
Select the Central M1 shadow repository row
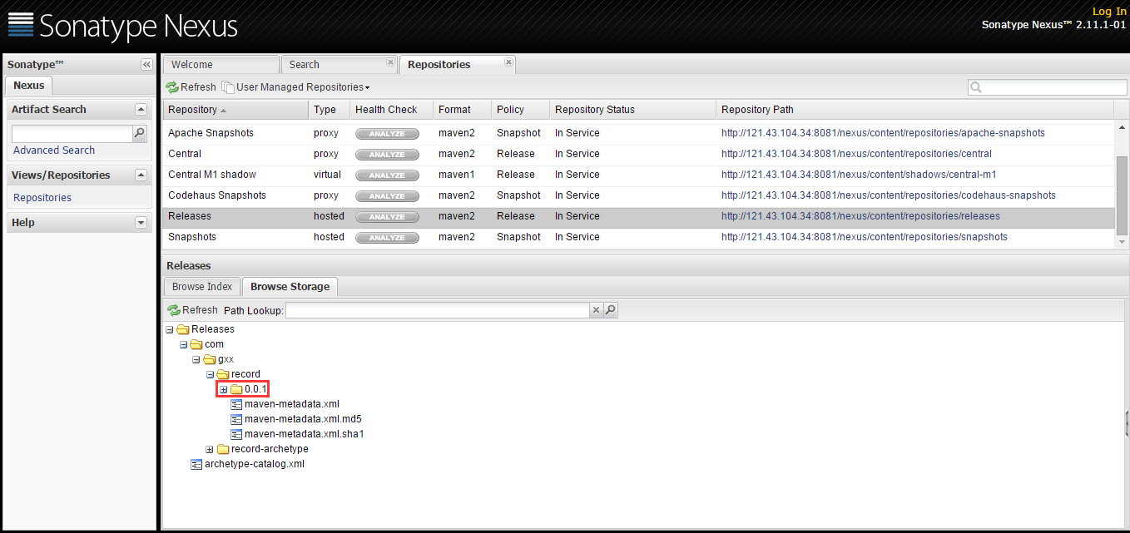[638, 175]
